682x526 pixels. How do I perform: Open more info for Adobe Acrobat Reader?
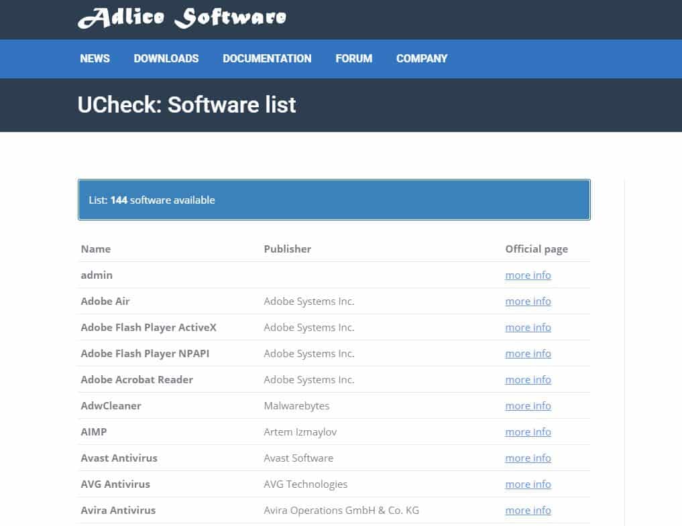pos(528,380)
